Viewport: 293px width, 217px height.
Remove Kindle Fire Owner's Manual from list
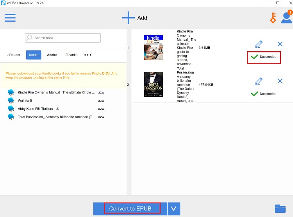(x=280, y=44)
